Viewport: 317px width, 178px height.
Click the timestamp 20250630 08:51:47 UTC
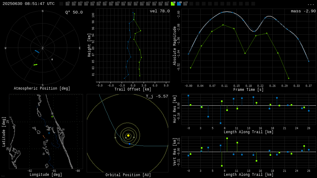(x=28, y=4)
